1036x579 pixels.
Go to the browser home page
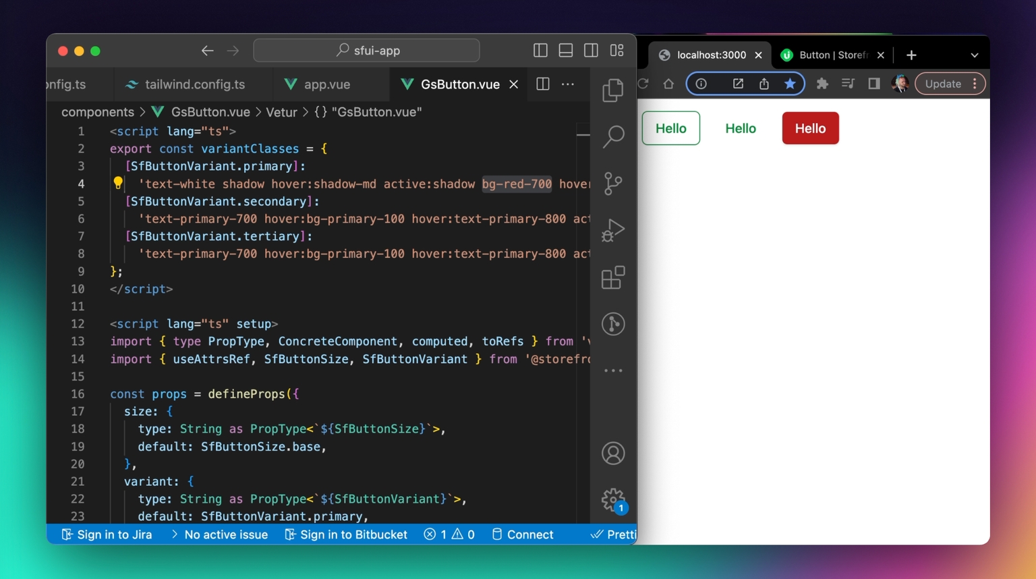[x=668, y=84]
